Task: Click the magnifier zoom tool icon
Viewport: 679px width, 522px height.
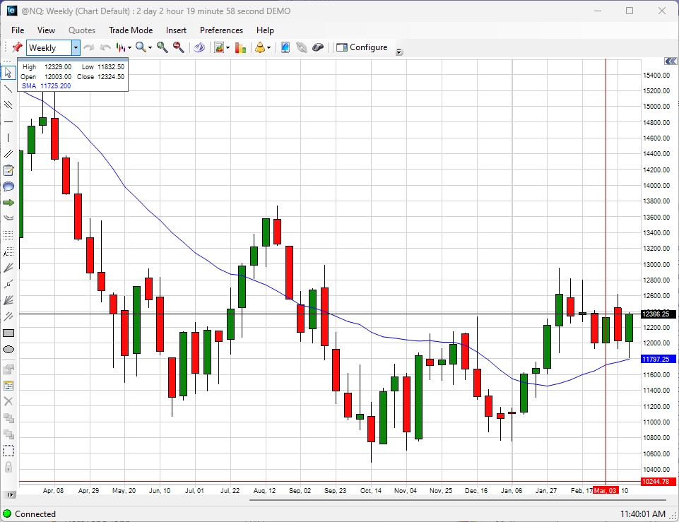Action: click(141, 47)
